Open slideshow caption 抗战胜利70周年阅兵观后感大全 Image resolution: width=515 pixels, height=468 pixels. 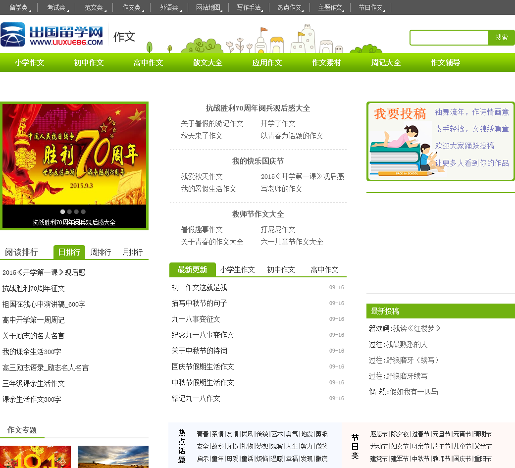pos(74,222)
